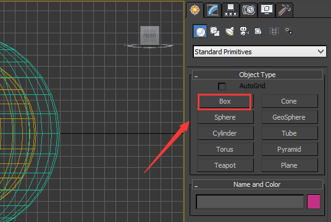Click the object name input field
331x222 pixels.
click(249, 202)
